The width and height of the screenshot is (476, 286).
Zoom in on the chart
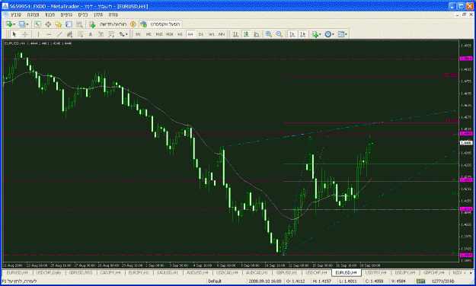coord(269,34)
